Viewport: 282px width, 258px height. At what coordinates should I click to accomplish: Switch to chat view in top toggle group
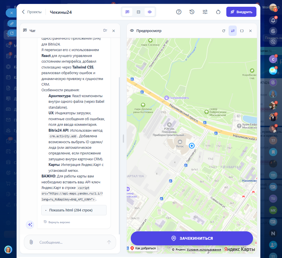[x=127, y=12]
